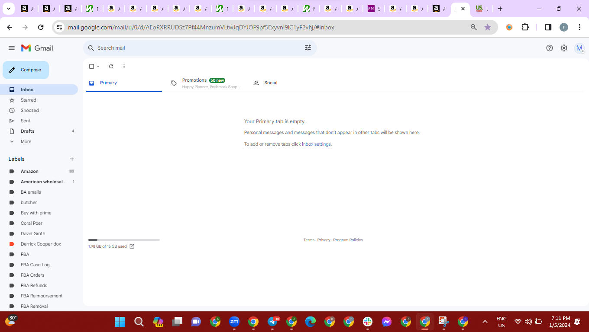
Task: Click the search magnifier in Search mail
Action: [x=91, y=48]
